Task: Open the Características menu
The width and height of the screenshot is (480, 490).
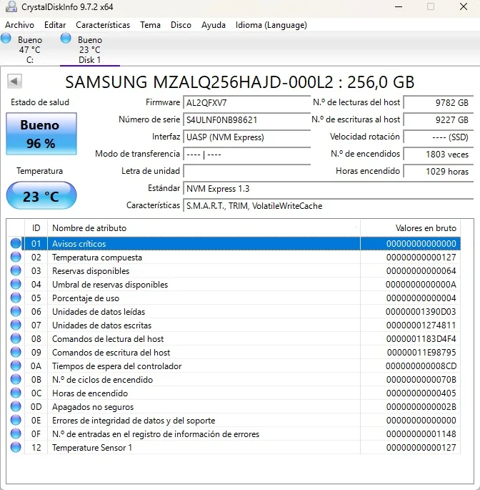Action: click(103, 25)
